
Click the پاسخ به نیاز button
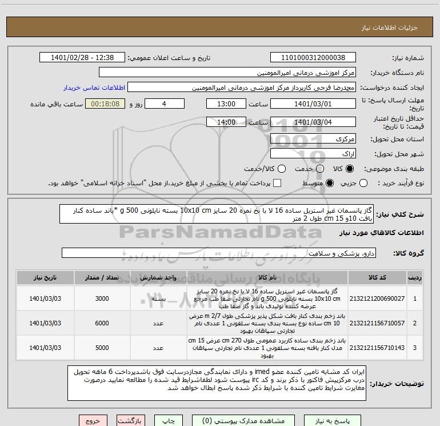[333, 421]
